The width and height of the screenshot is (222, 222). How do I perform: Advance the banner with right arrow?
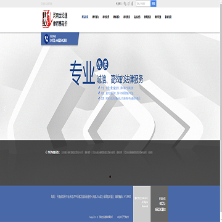215,109
